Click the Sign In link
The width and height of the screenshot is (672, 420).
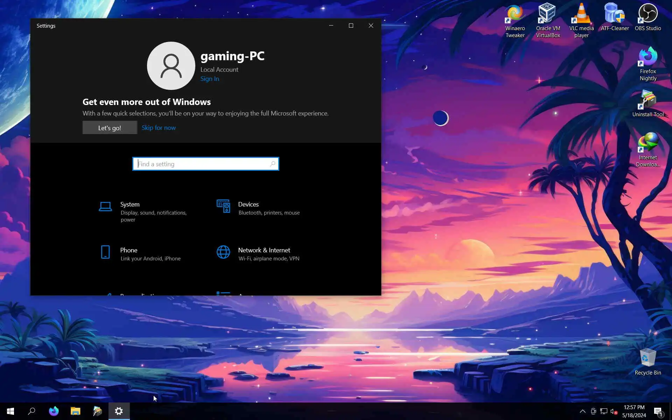(x=210, y=79)
